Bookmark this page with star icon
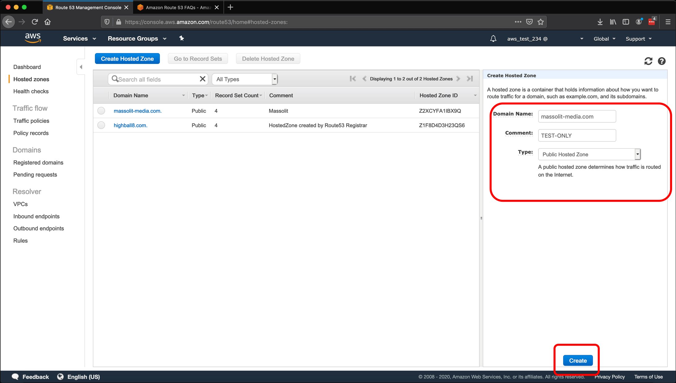Screen dimensions: 676x383 [x=541, y=22]
